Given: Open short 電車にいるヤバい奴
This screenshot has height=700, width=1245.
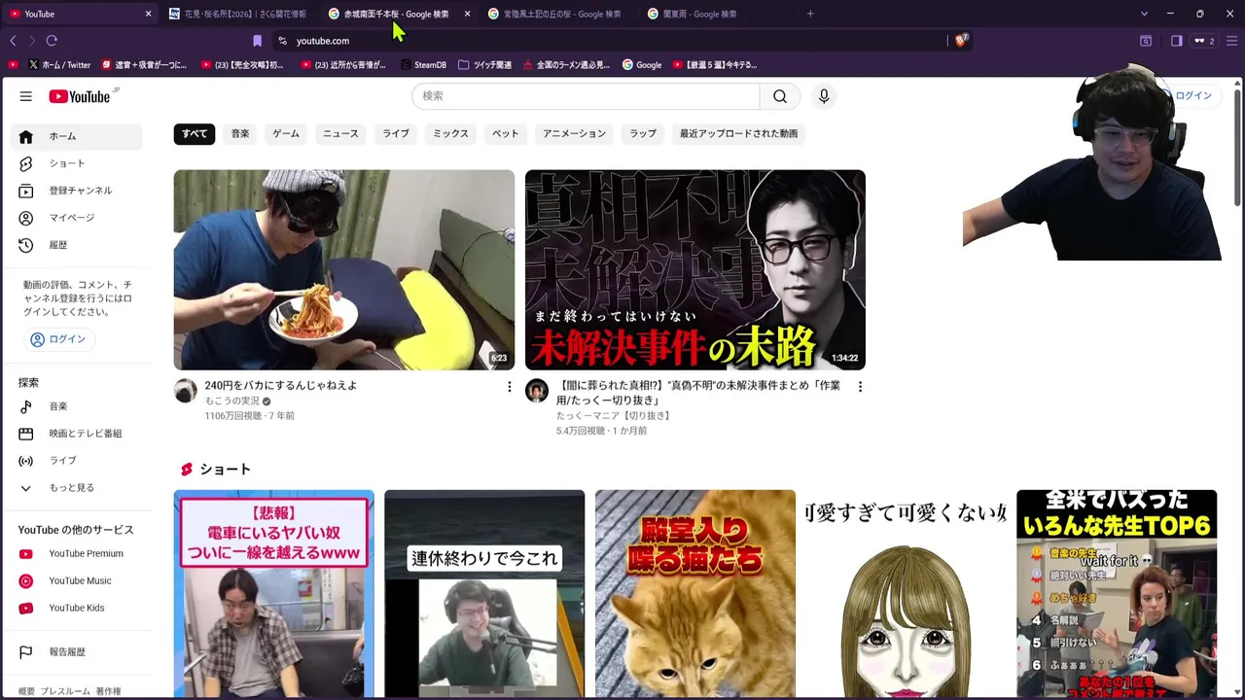Looking at the screenshot, I should click(x=274, y=594).
